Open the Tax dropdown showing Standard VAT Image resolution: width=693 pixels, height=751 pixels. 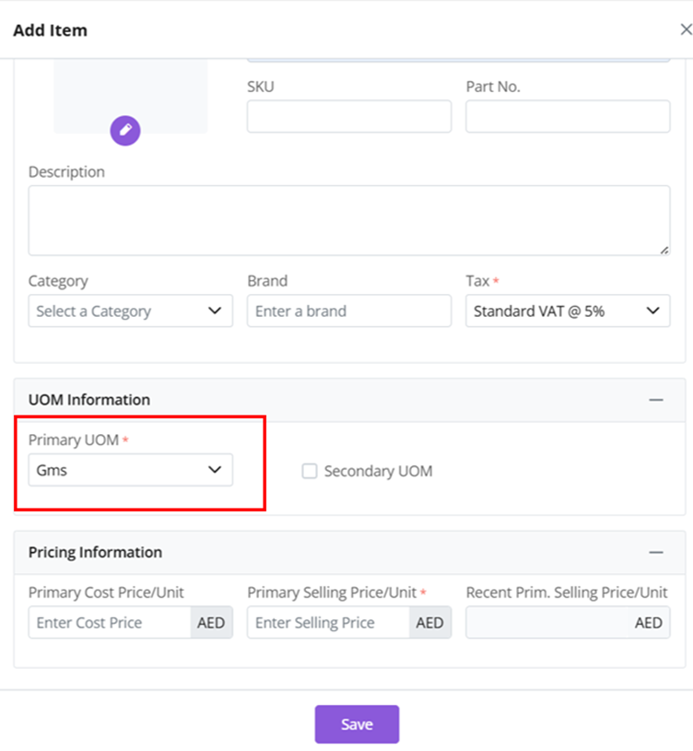(567, 311)
